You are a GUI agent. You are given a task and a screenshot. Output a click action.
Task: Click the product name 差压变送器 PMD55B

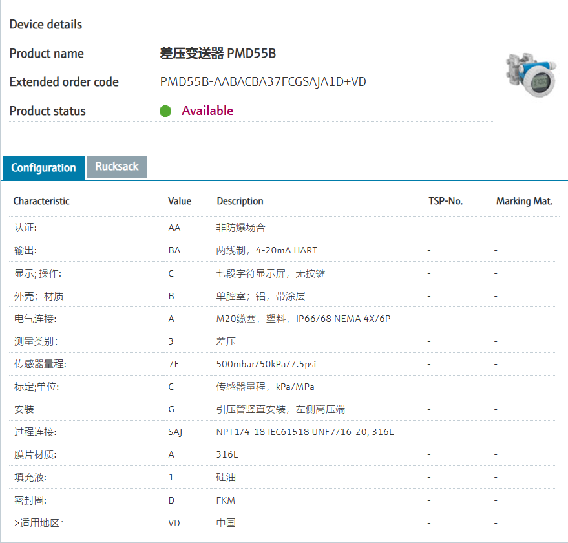pyautogui.click(x=218, y=54)
